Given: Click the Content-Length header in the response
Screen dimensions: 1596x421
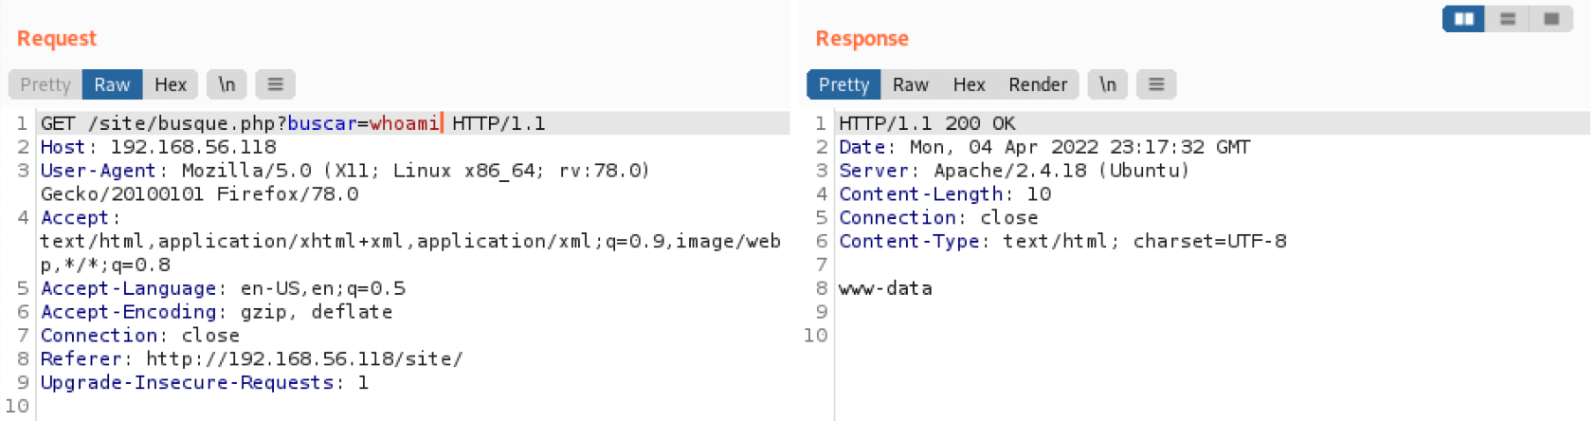Looking at the screenshot, I should click(x=920, y=194).
